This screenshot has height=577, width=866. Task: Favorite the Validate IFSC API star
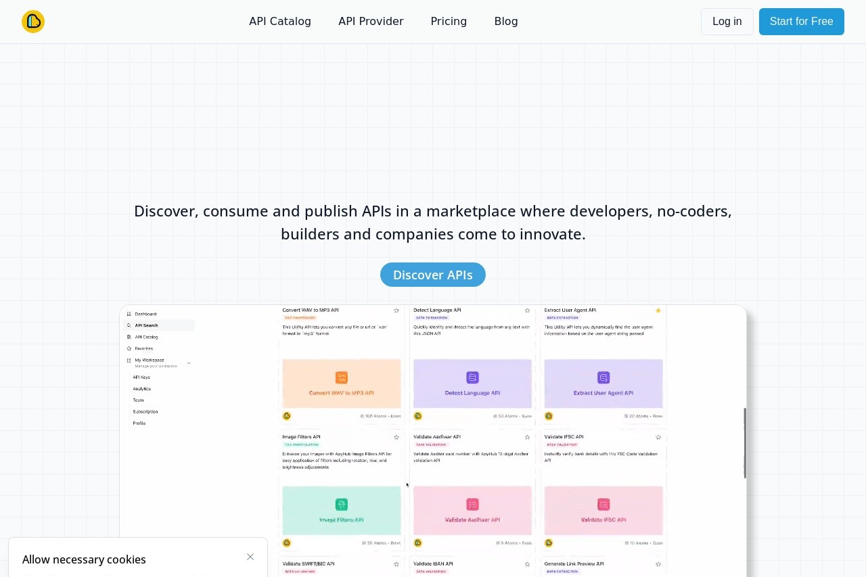[658, 438]
